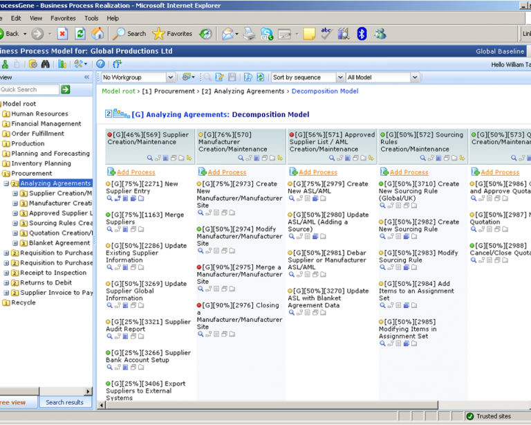Switch to the Search results tab
The image size is (531, 425).
[65, 402]
